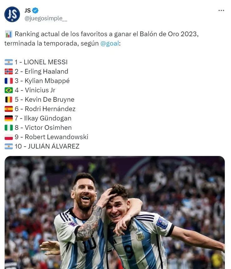Viewport: 231px width, 269px height.
Task: Click the Argentina flag beside Julián Álvarez
Action: 9,146
